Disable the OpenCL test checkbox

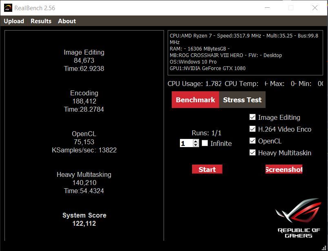253,141
